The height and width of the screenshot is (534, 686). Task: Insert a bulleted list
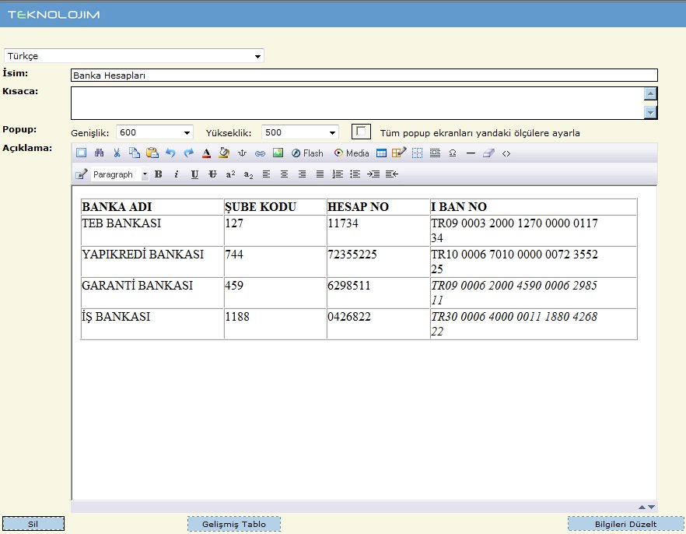point(355,174)
